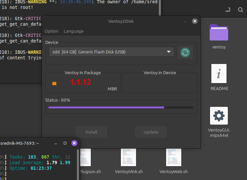This screenshot has height=180, width=247.
Task: Click the orange lock secure boot icon
Action: click(x=54, y=83)
